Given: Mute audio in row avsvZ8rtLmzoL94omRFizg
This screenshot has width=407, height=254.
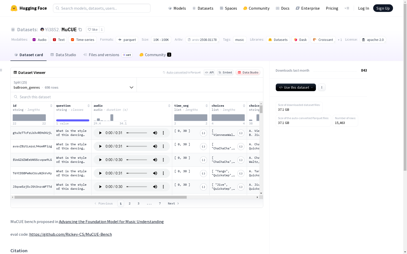Looking at the screenshot, I should coord(155,146).
